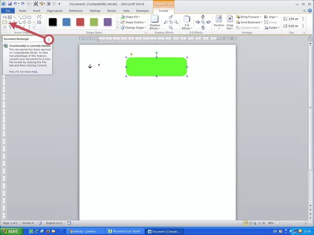This screenshot has width=314, height=235.
Task: Click the Word Help question mark icon
Action: coord(309,11)
